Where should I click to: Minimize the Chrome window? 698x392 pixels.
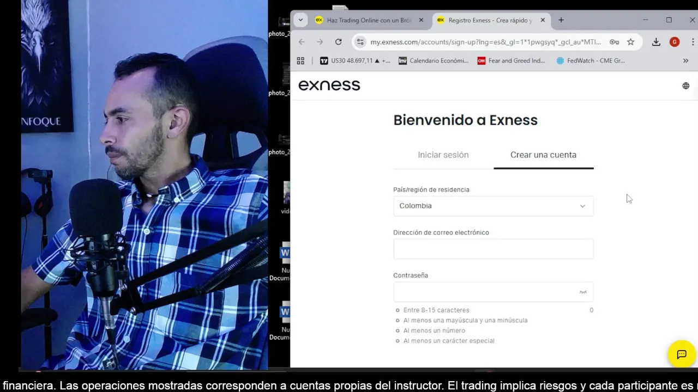[x=646, y=20]
